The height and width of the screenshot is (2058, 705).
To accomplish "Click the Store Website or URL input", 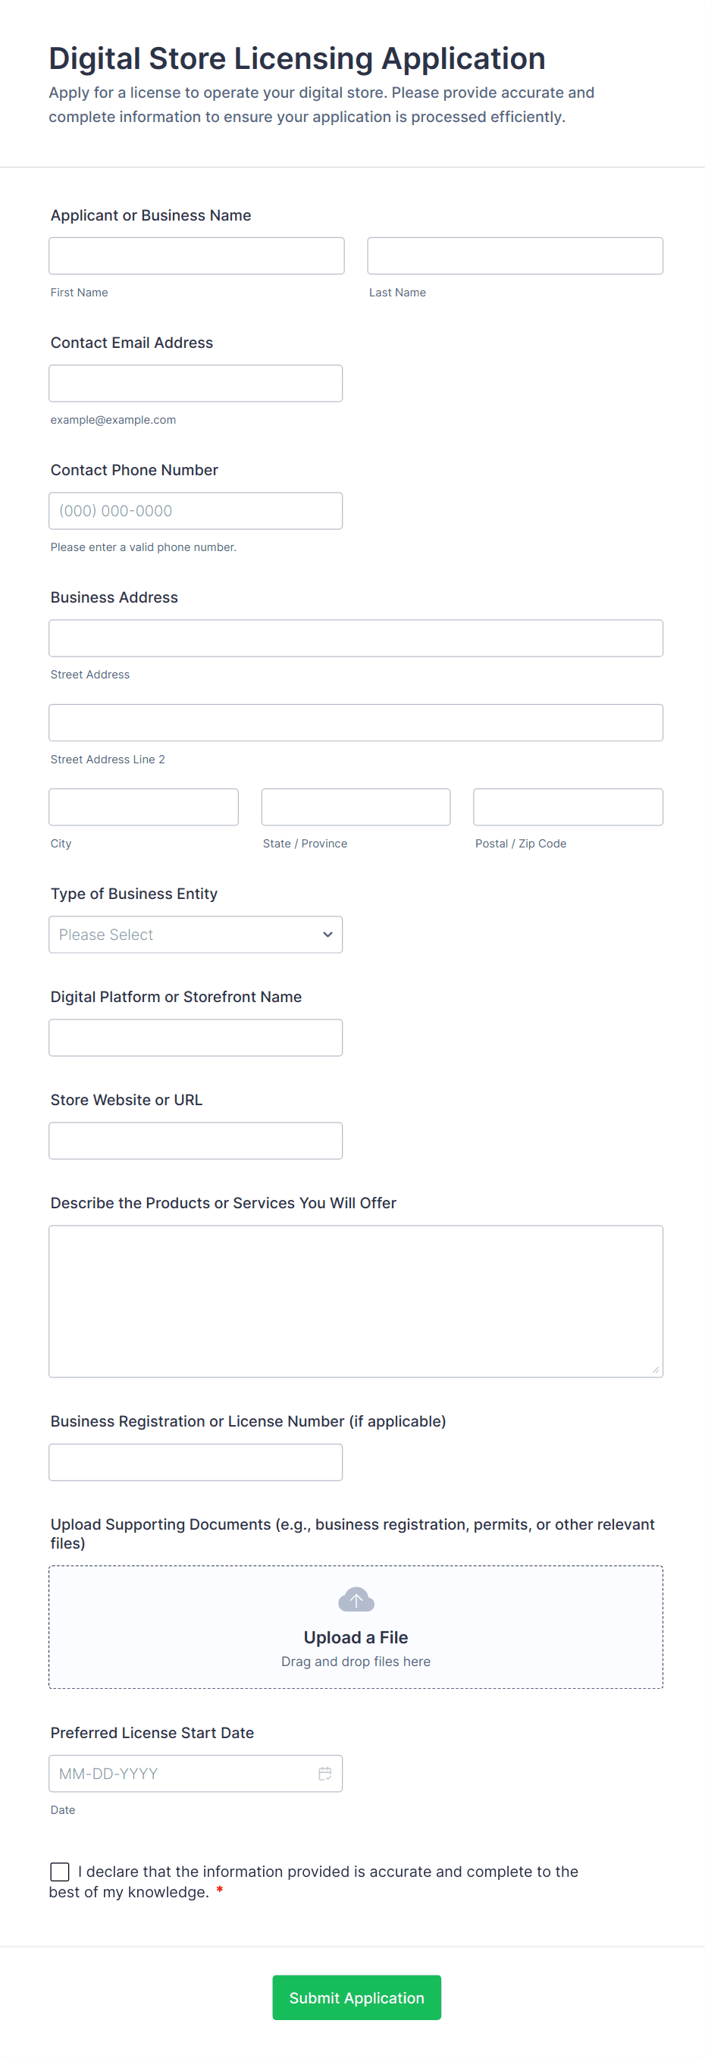I will [x=196, y=1140].
